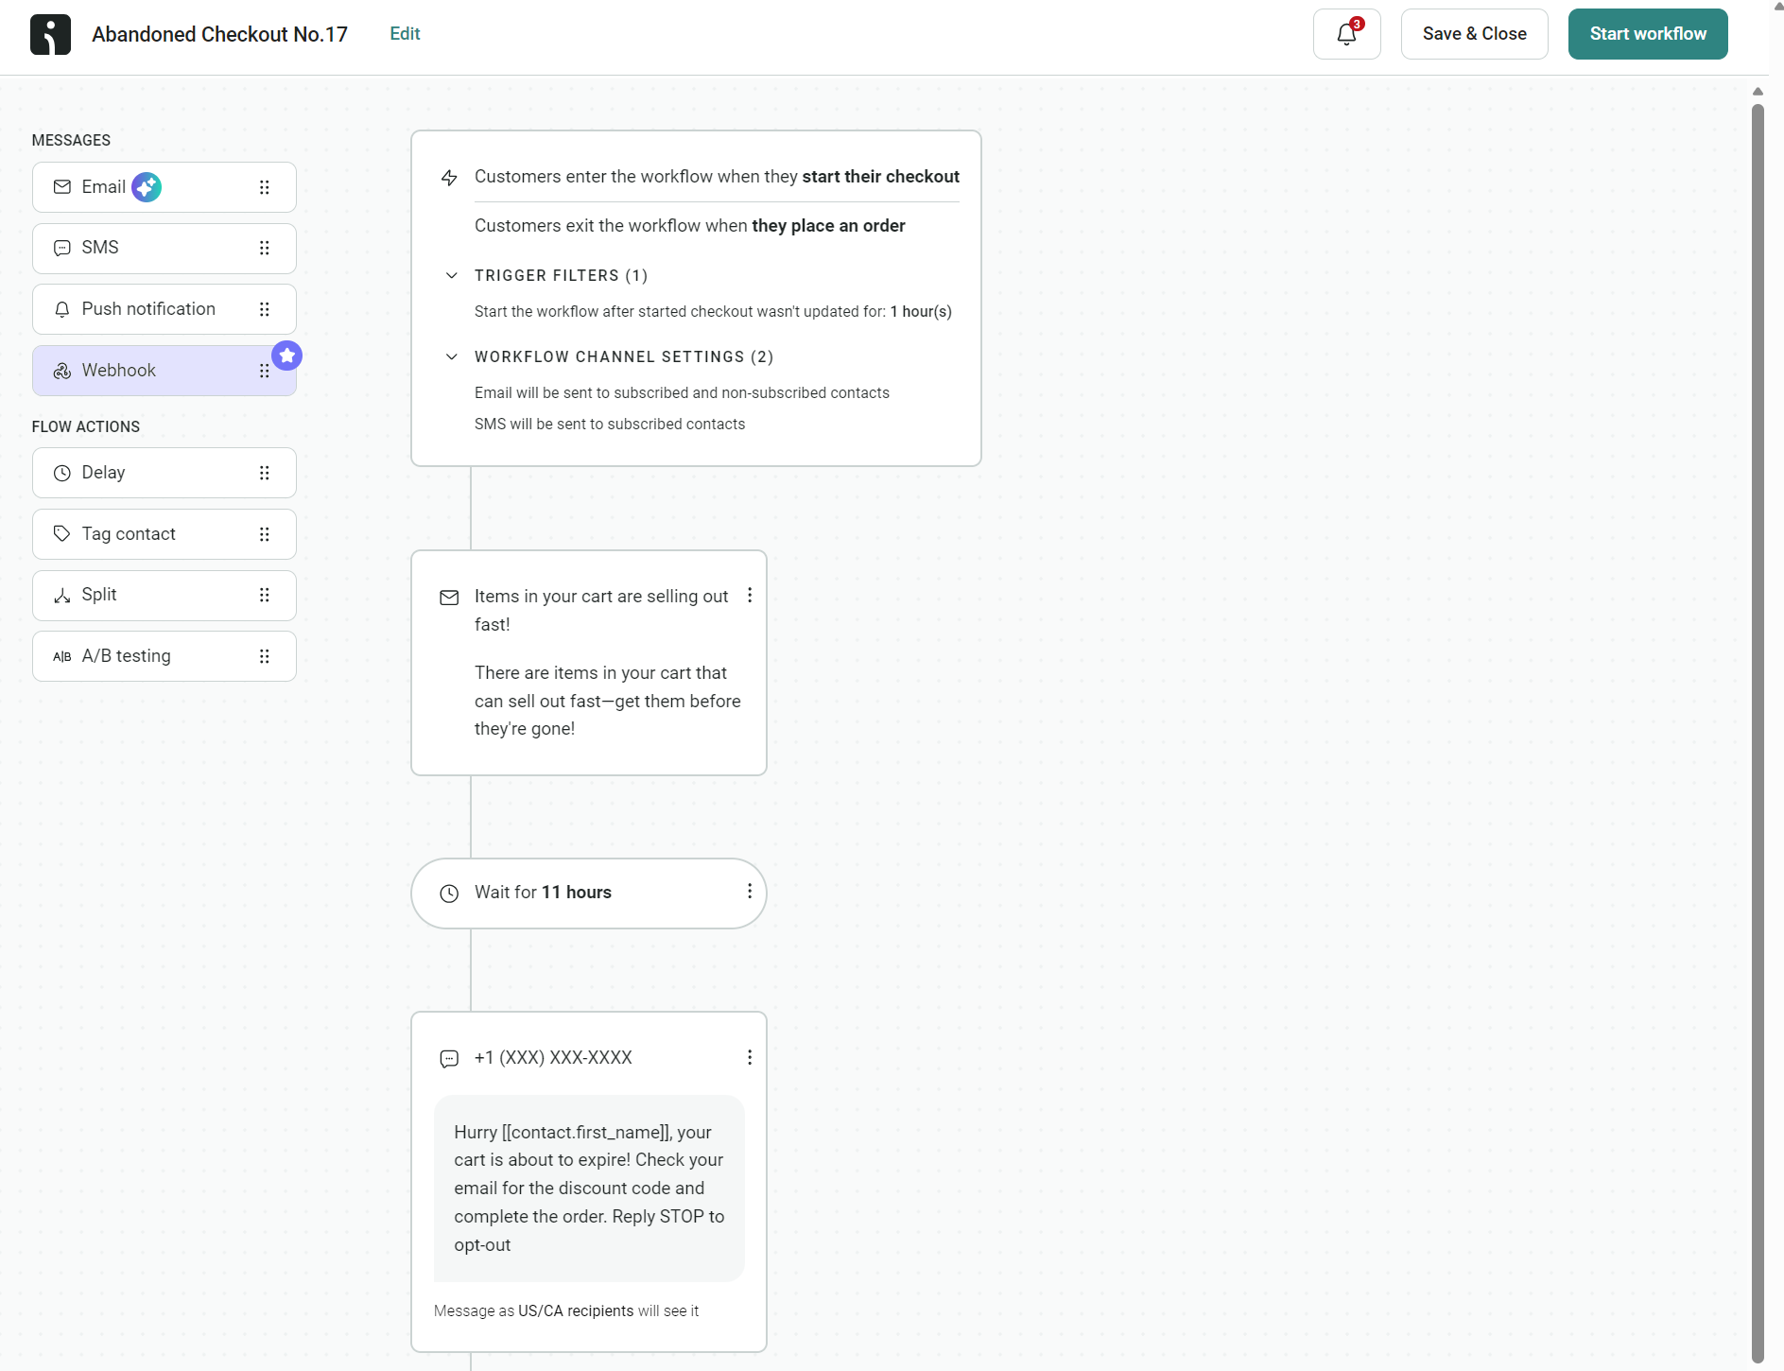Click the Save & Close button

pos(1474,34)
